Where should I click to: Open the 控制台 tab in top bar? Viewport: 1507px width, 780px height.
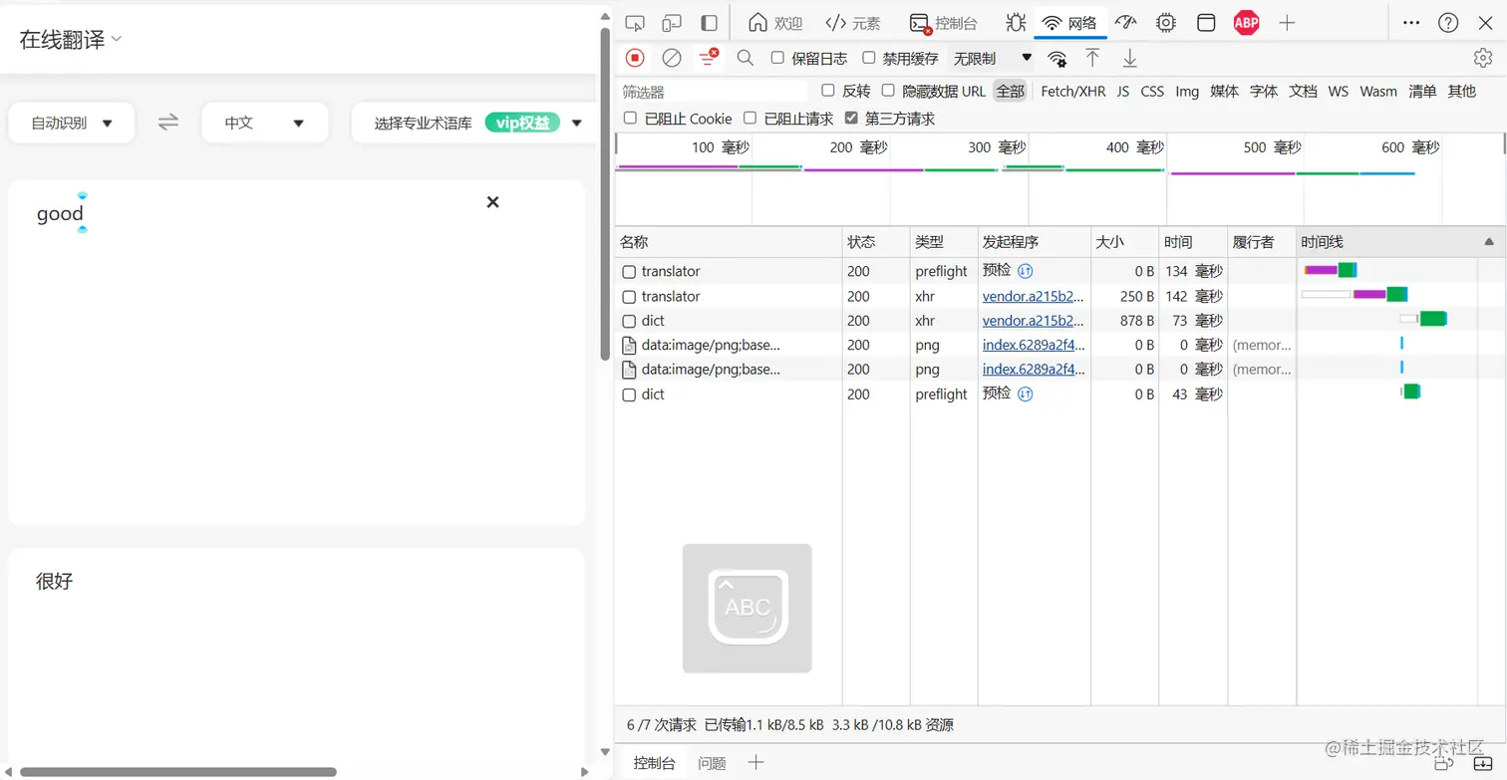click(x=944, y=23)
